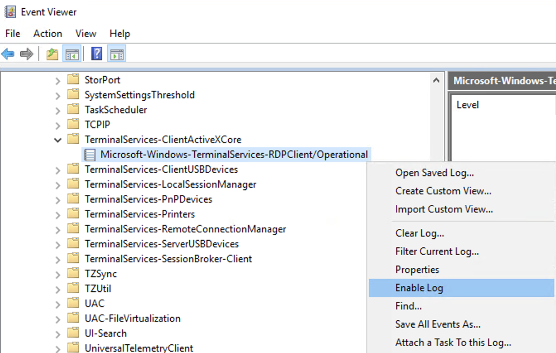Choose Enable Log from context menu

click(x=461, y=288)
